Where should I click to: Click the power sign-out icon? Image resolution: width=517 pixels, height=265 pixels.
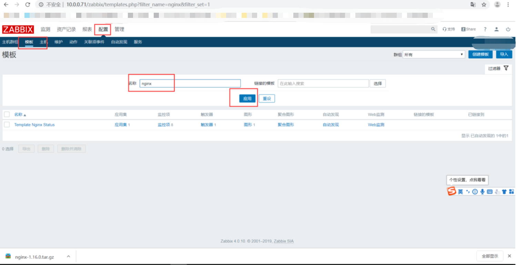point(508,29)
